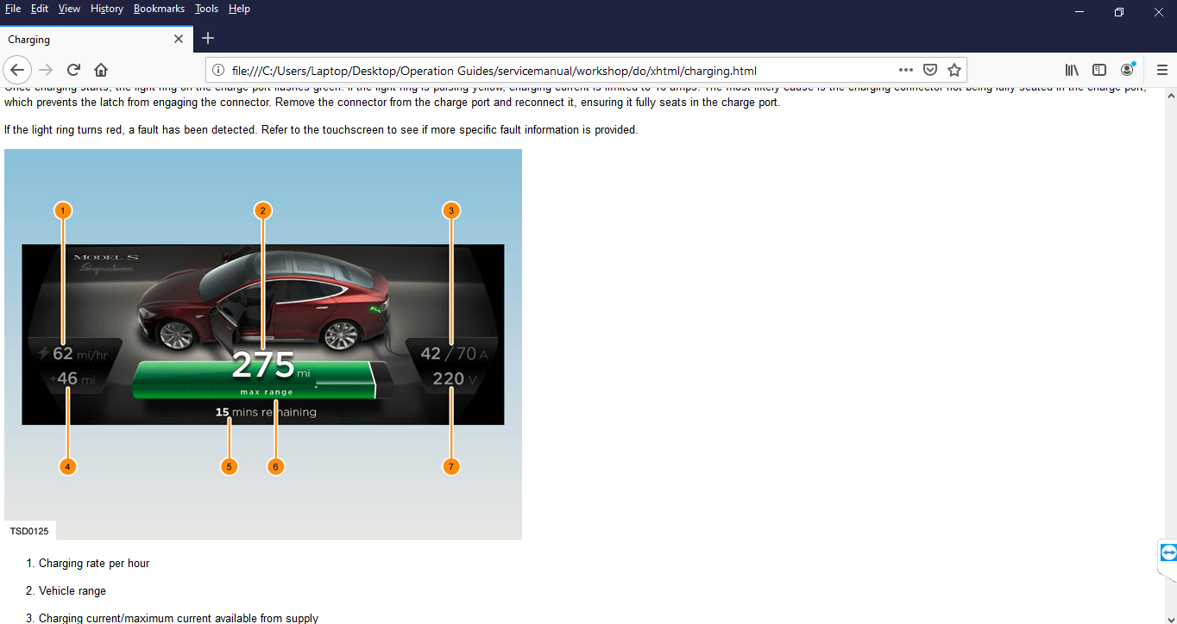Open the History menu
Image resolution: width=1177 pixels, height=624 pixels.
pyautogui.click(x=106, y=9)
